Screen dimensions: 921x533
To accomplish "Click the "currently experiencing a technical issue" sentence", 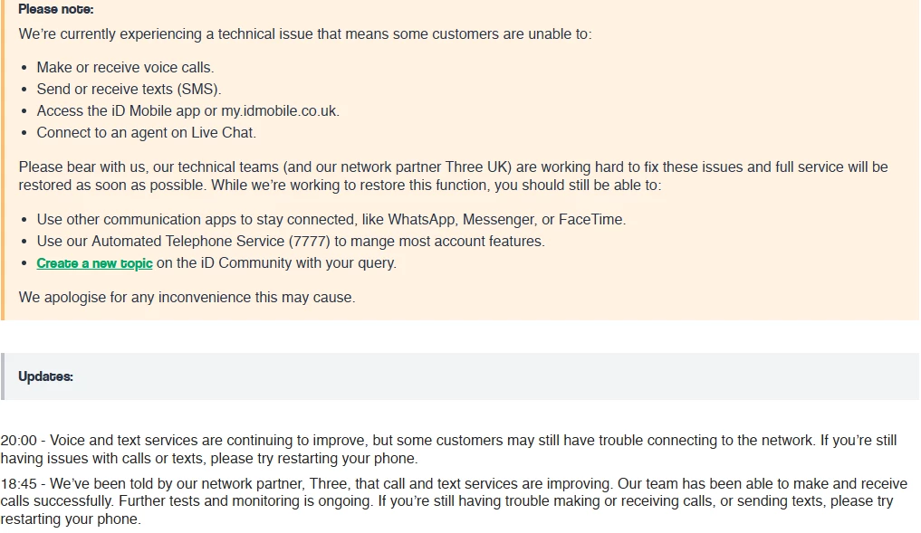I will 304,34.
